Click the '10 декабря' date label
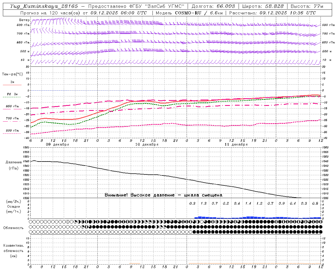336x269 pixels. [147, 144]
